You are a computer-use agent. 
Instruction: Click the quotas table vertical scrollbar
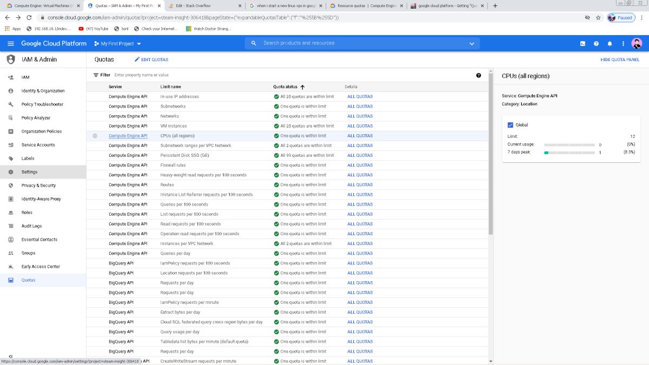pyautogui.click(x=491, y=154)
